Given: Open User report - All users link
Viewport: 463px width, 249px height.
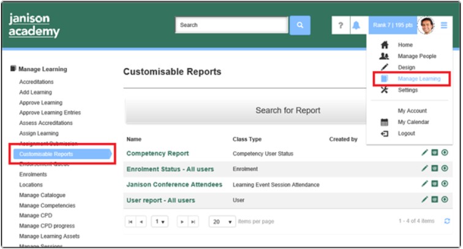Looking at the screenshot, I should [160, 200].
